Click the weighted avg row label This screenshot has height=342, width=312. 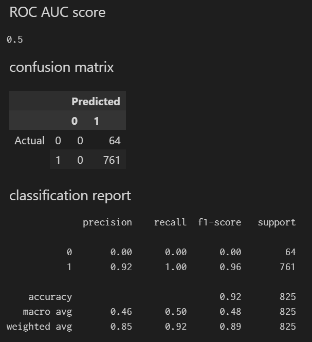coord(39,327)
